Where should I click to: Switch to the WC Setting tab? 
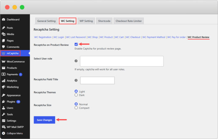point(68,21)
